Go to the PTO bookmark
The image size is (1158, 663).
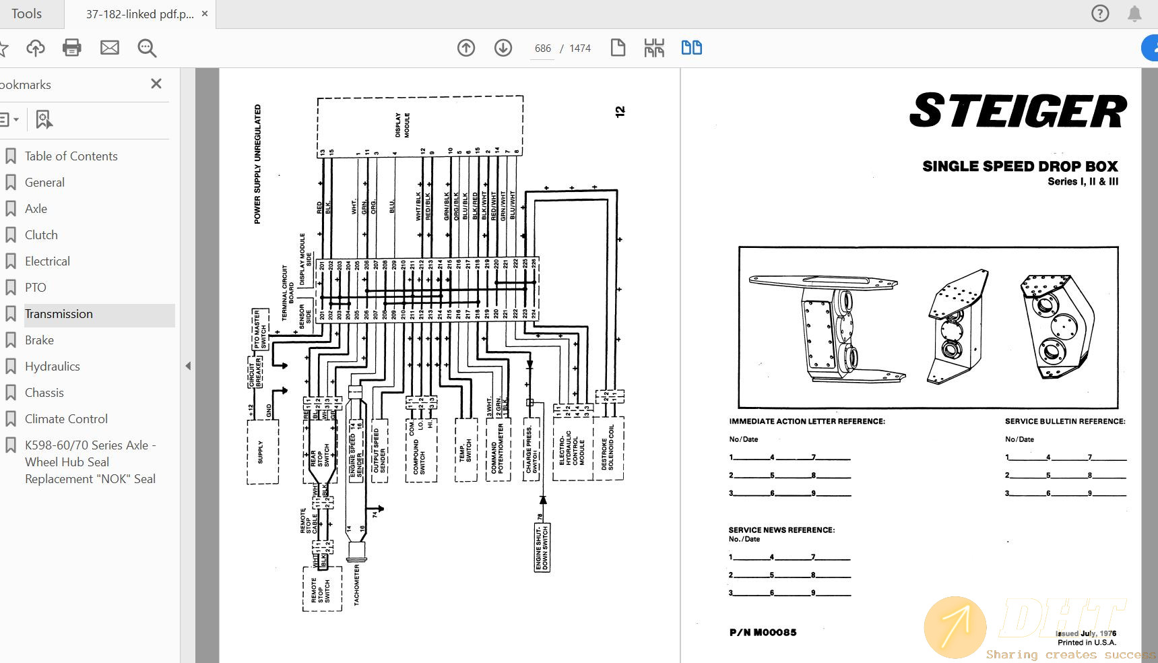point(35,288)
